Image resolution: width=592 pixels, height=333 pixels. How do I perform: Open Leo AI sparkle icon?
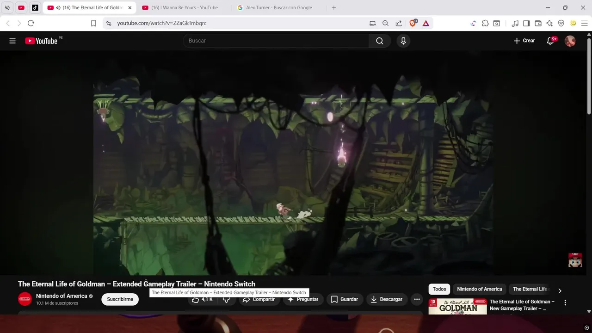coord(549,23)
